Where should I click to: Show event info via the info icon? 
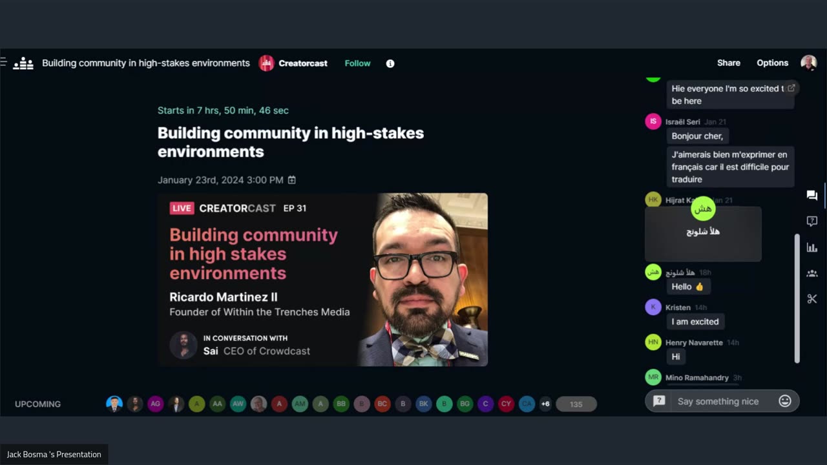click(390, 63)
